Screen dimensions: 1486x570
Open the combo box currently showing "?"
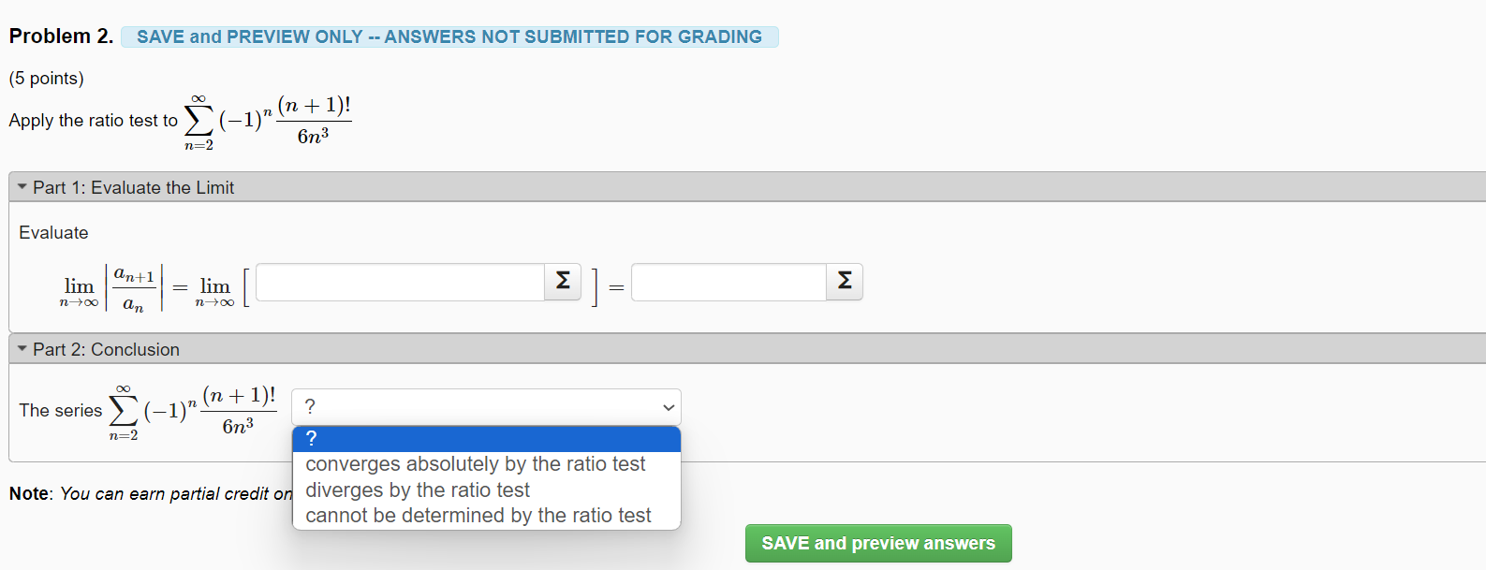(486, 406)
